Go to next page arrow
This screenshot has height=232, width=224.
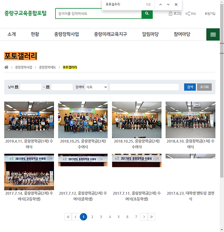point(144,217)
